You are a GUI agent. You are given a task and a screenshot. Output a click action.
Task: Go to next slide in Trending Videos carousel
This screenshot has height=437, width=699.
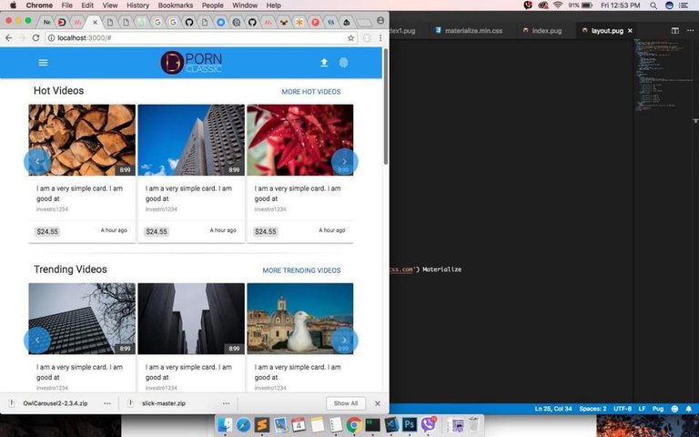[x=344, y=340]
